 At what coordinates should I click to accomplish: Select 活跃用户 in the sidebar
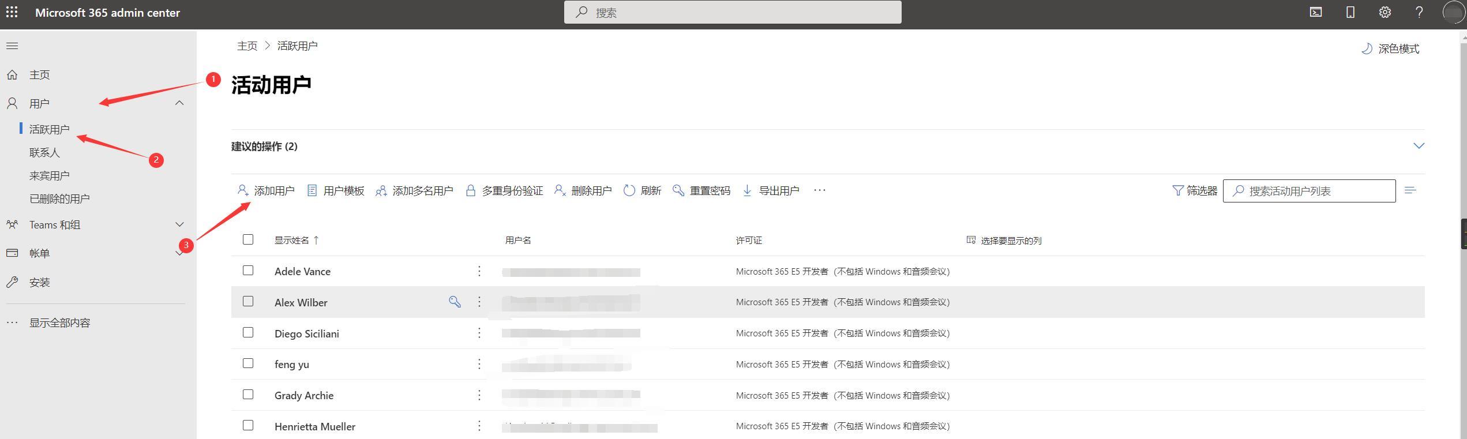[50, 129]
